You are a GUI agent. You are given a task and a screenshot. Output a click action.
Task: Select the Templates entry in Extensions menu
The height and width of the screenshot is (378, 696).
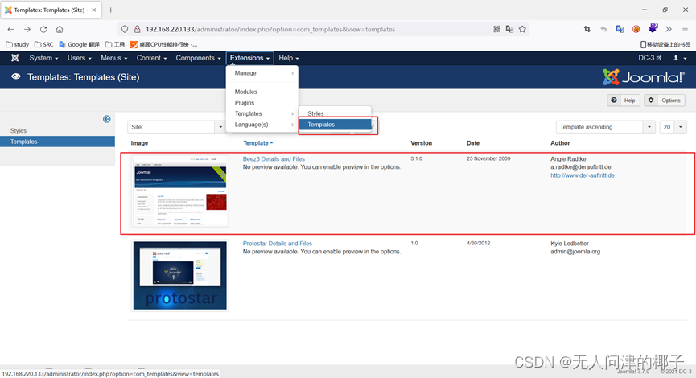click(262, 113)
